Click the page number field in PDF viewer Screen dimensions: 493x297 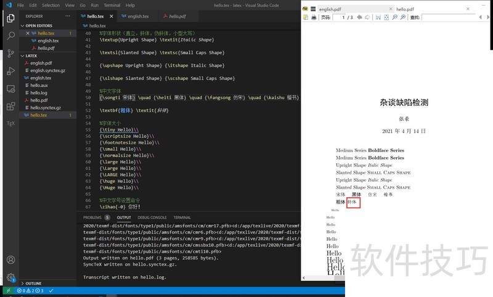pyautogui.click(x=339, y=17)
